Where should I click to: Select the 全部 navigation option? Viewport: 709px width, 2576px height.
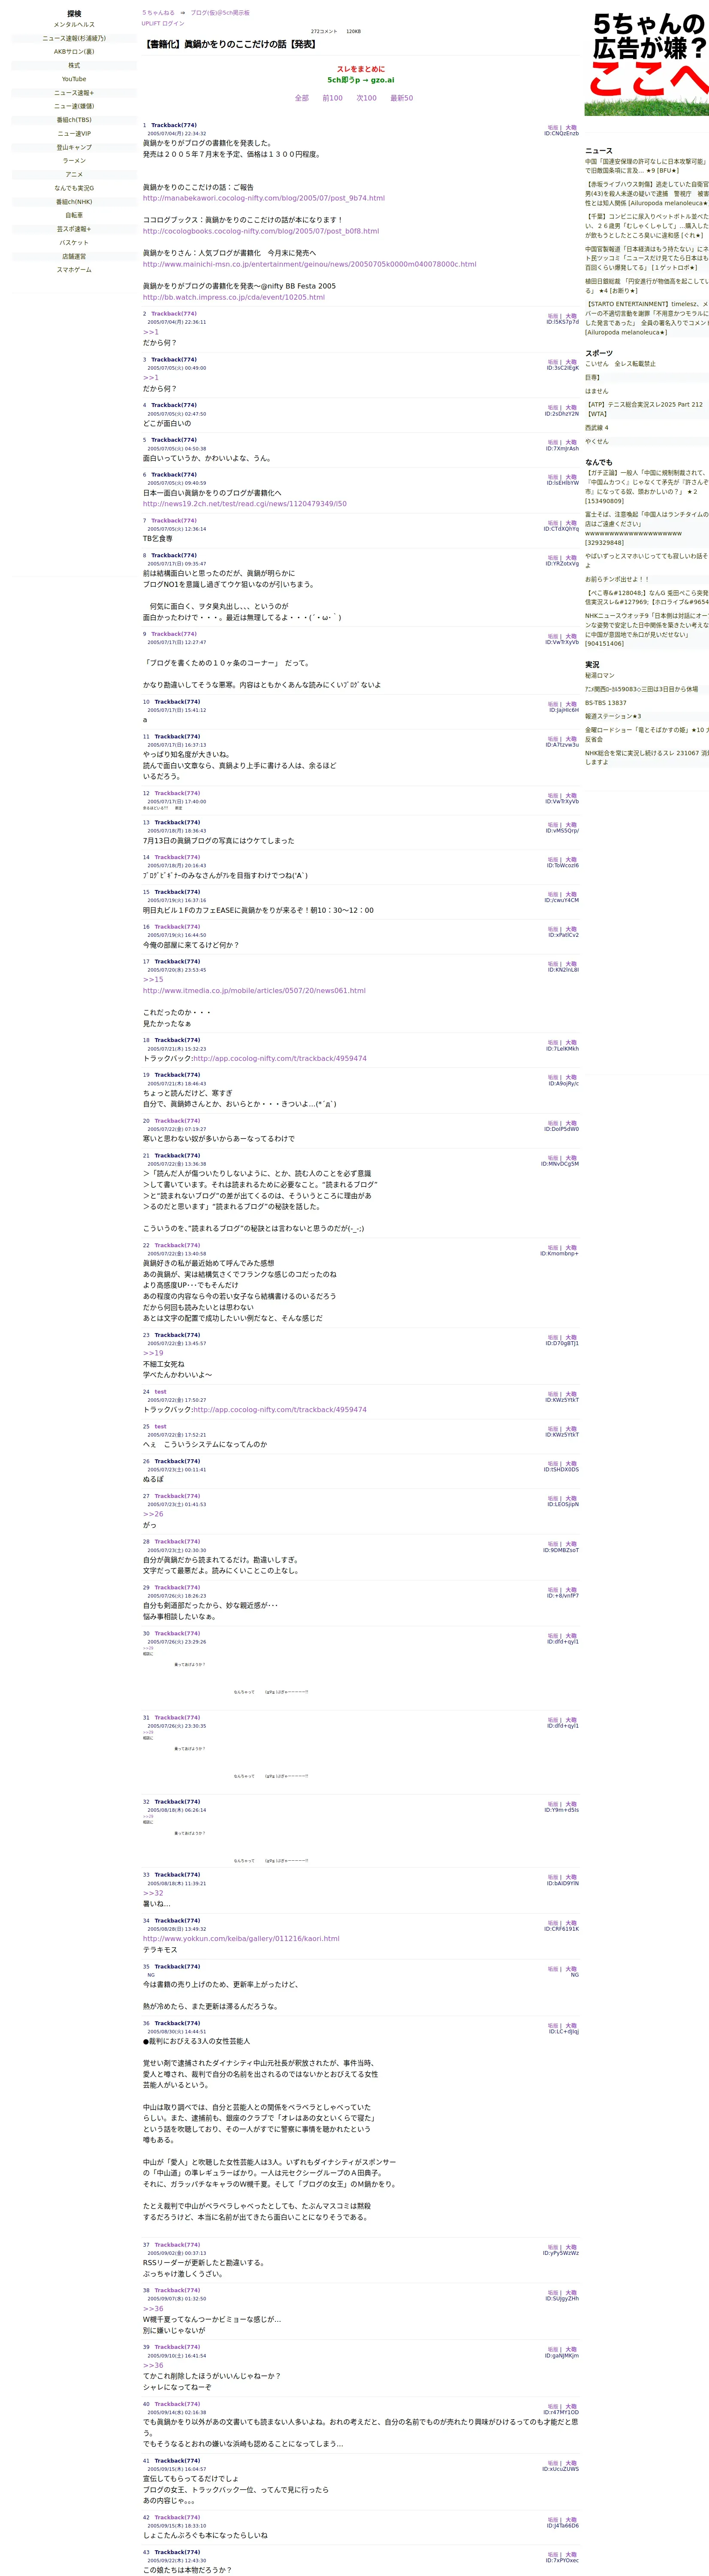302,98
